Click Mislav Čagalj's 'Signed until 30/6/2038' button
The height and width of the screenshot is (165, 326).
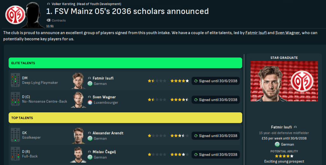[215, 155]
